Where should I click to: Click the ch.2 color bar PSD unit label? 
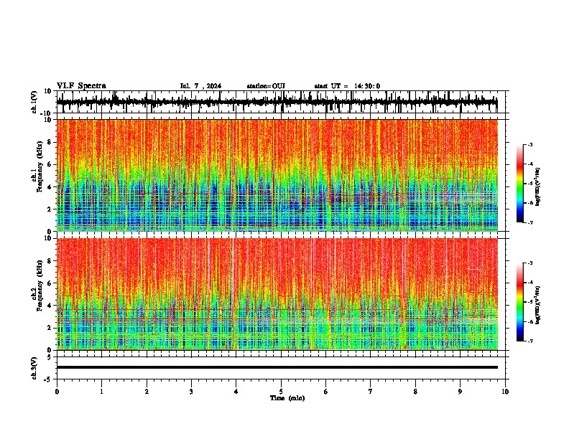(x=538, y=305)
